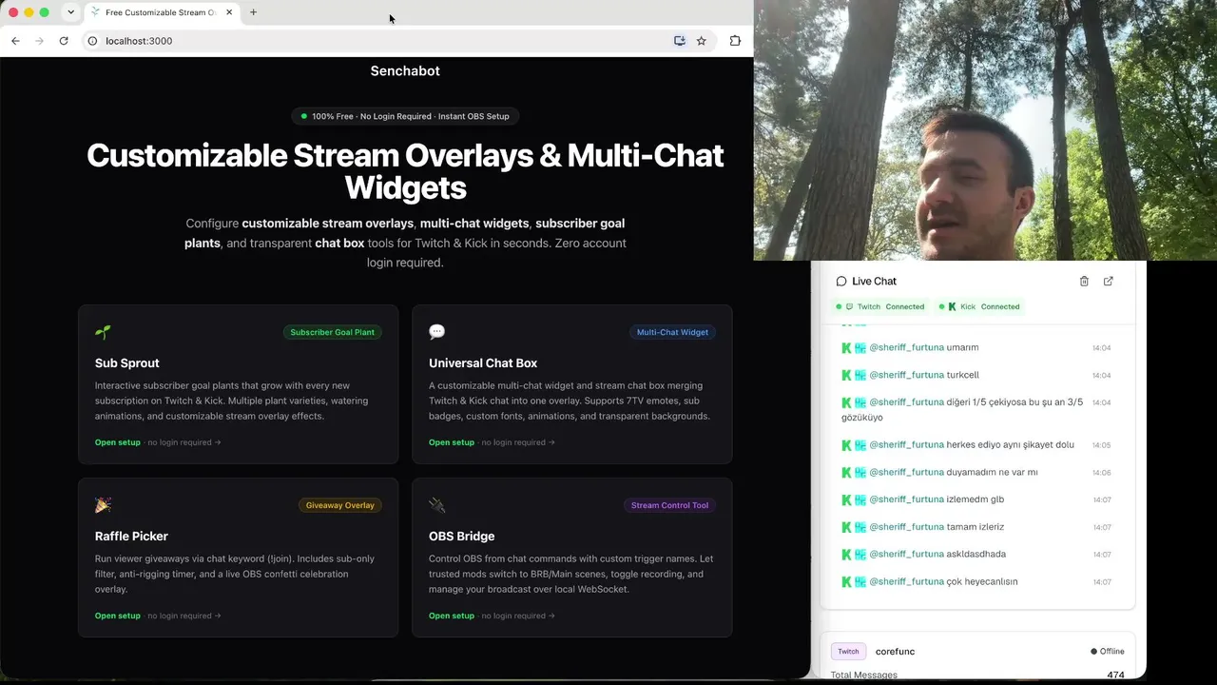The image size is (1217, 685).
Task: Click the Stream Control Tool badge
Action: pos(669,505)
